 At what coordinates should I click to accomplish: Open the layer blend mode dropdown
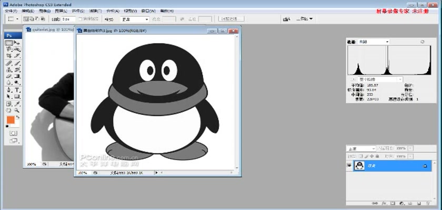361,149
